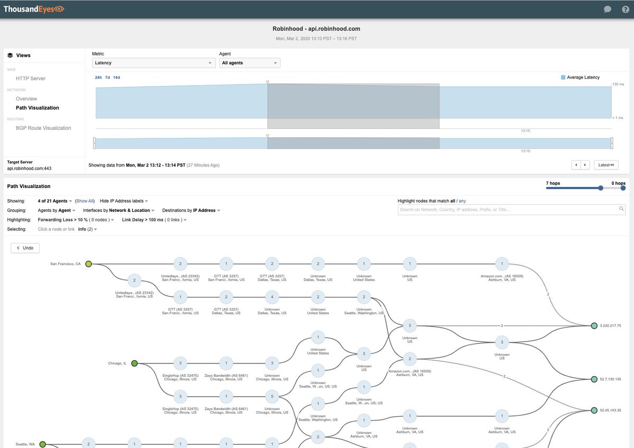
Task: Select destination node 52.7.130.130
Action: point(594,379)
